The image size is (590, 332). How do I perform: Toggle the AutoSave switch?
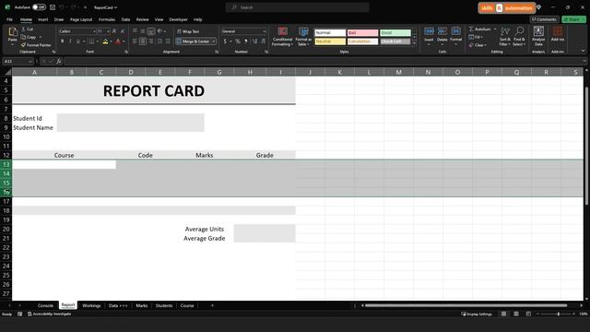point(39,7)
